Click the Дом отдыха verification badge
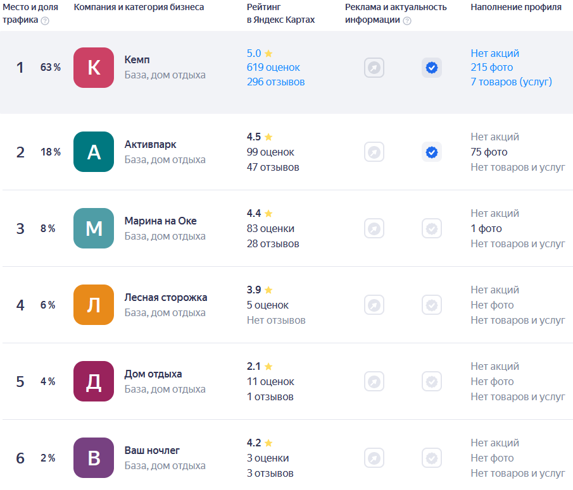Image resolution: width=573 pixels, height=490 pixels. [432, 382]
